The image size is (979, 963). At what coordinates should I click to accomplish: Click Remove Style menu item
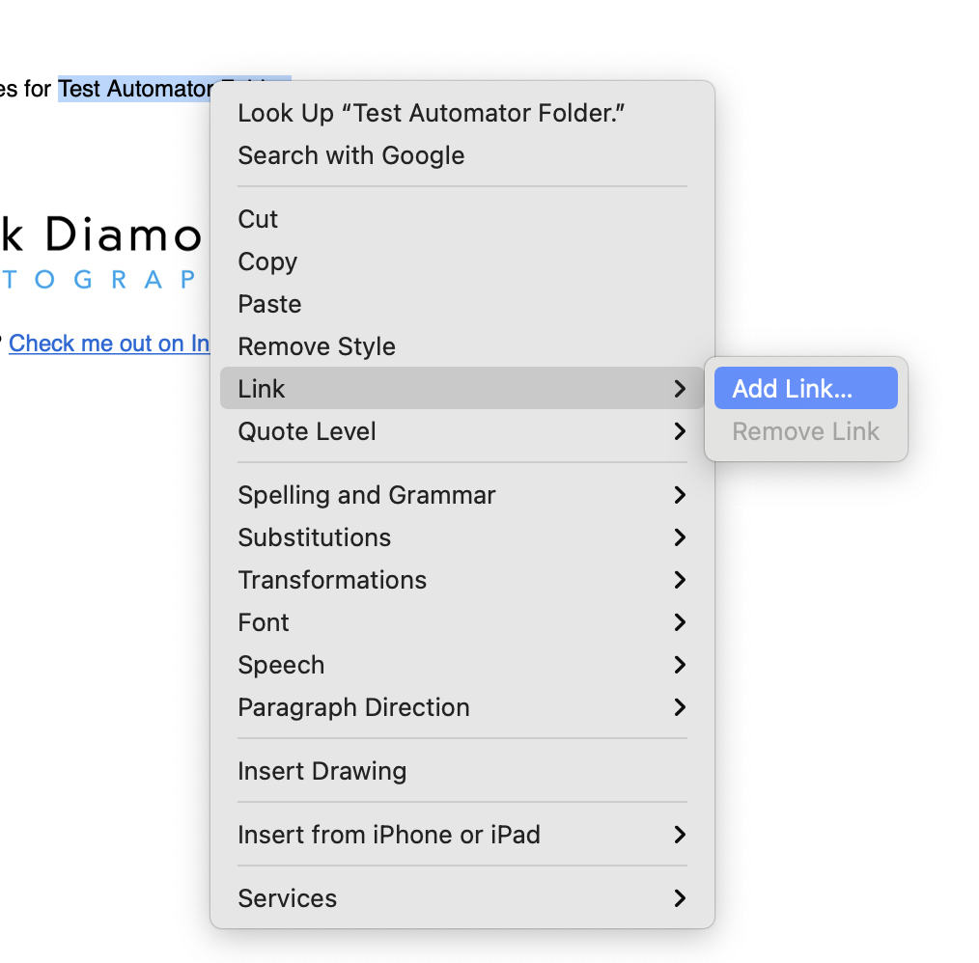[x=317, y=346]
